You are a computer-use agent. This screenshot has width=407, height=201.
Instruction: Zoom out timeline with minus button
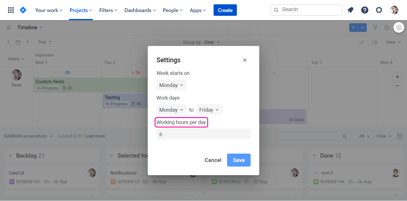click(397, 86)
